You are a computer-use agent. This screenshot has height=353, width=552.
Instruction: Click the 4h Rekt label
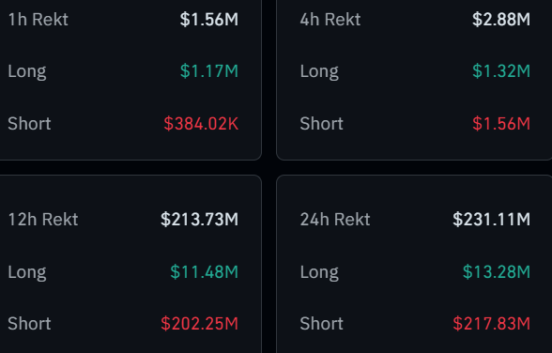pos(330,20)
